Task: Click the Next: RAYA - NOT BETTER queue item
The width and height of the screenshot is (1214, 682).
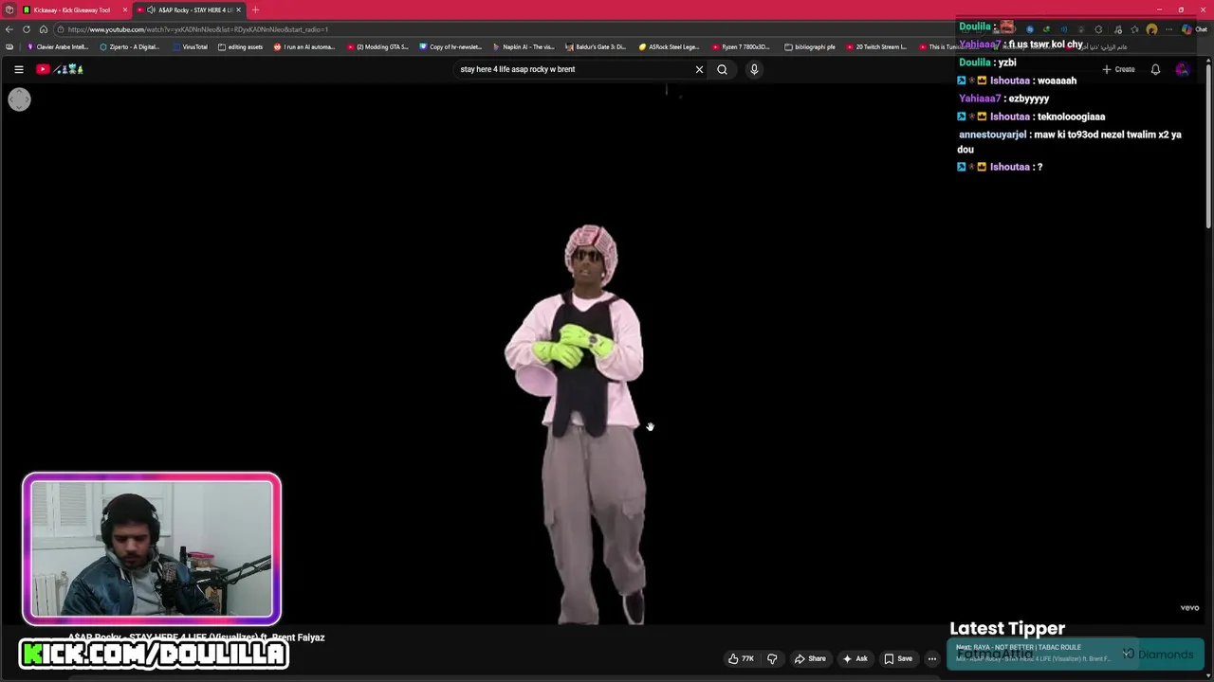Action: tap(1043, 653)
